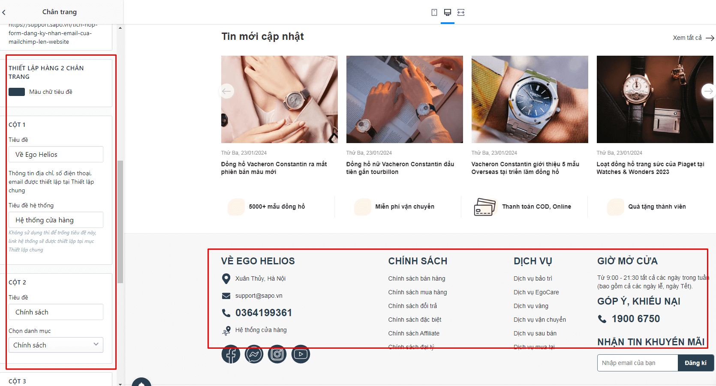This screenshot has width=716, height=386.
Task: Edit the Cột 2 Tiêu đề field
Action: [56, 312]
